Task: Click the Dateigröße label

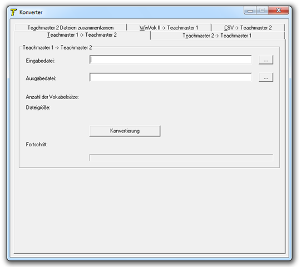Action: coord(38,107)
